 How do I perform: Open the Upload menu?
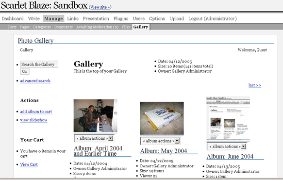coord(177,18)
